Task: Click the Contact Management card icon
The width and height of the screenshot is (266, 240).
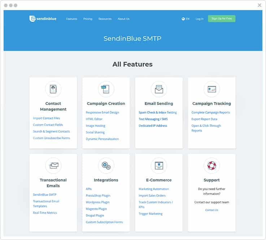Action: (x=53, y=89)
